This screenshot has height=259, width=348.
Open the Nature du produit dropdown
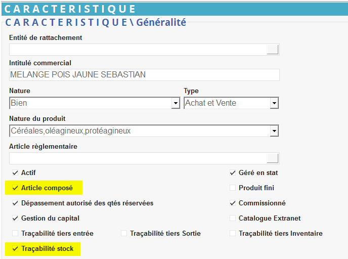(x=274, y=131)
